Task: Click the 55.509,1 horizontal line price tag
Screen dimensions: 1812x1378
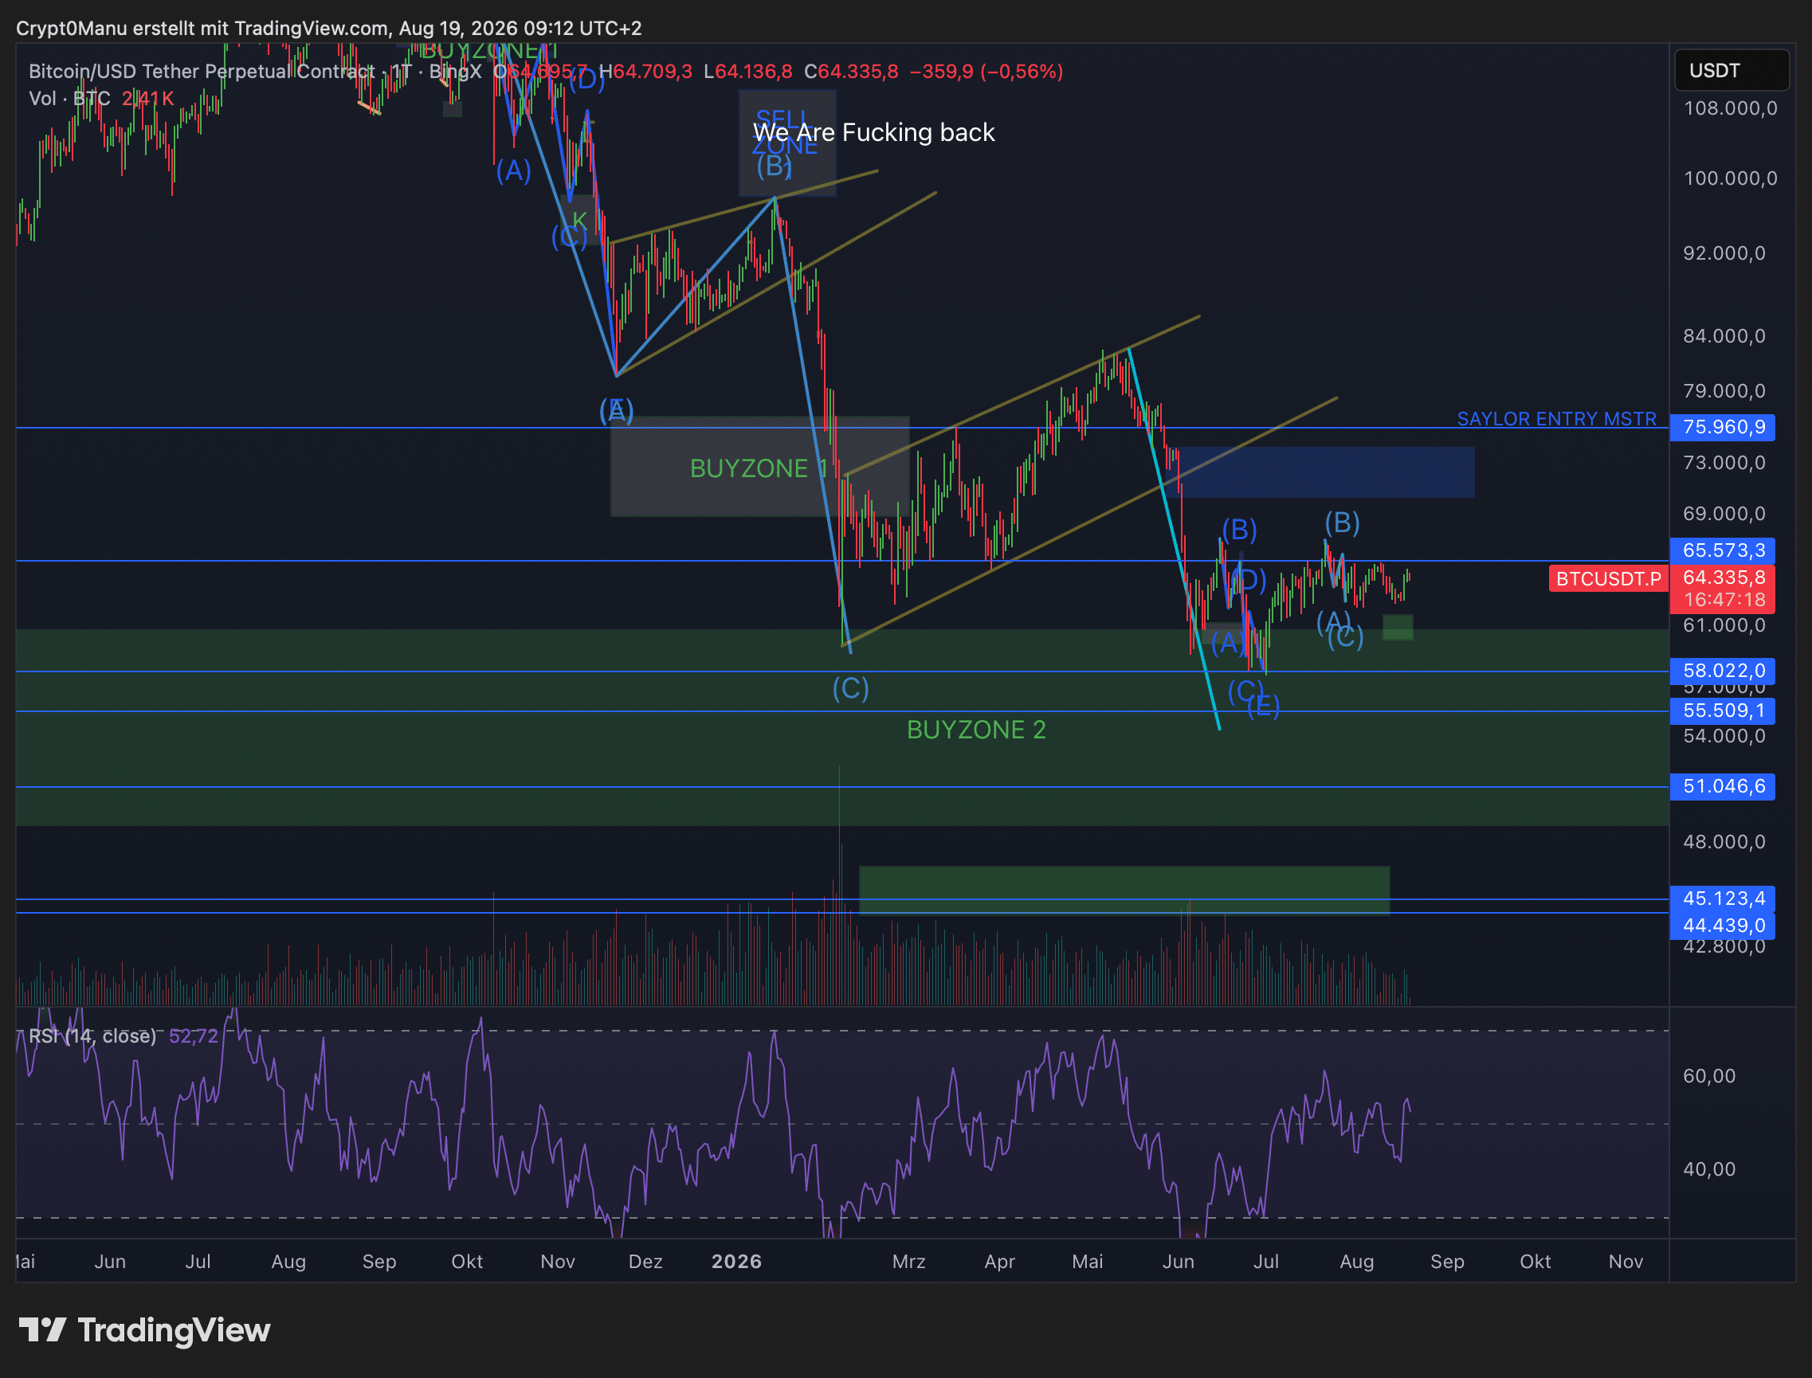Action: click(1723, 711)
